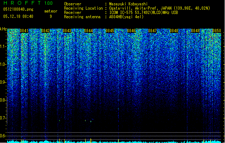225x143 pixels.
Task: Click the 0846 time marker
Action: (x=131, y=31)
